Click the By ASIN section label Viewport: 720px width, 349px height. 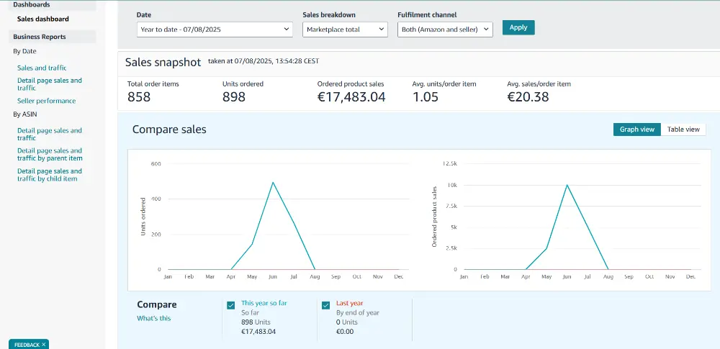(x=25, y=114)
